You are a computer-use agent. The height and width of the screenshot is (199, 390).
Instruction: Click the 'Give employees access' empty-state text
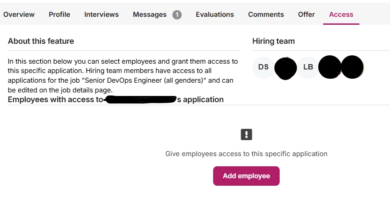click(246, 154)
